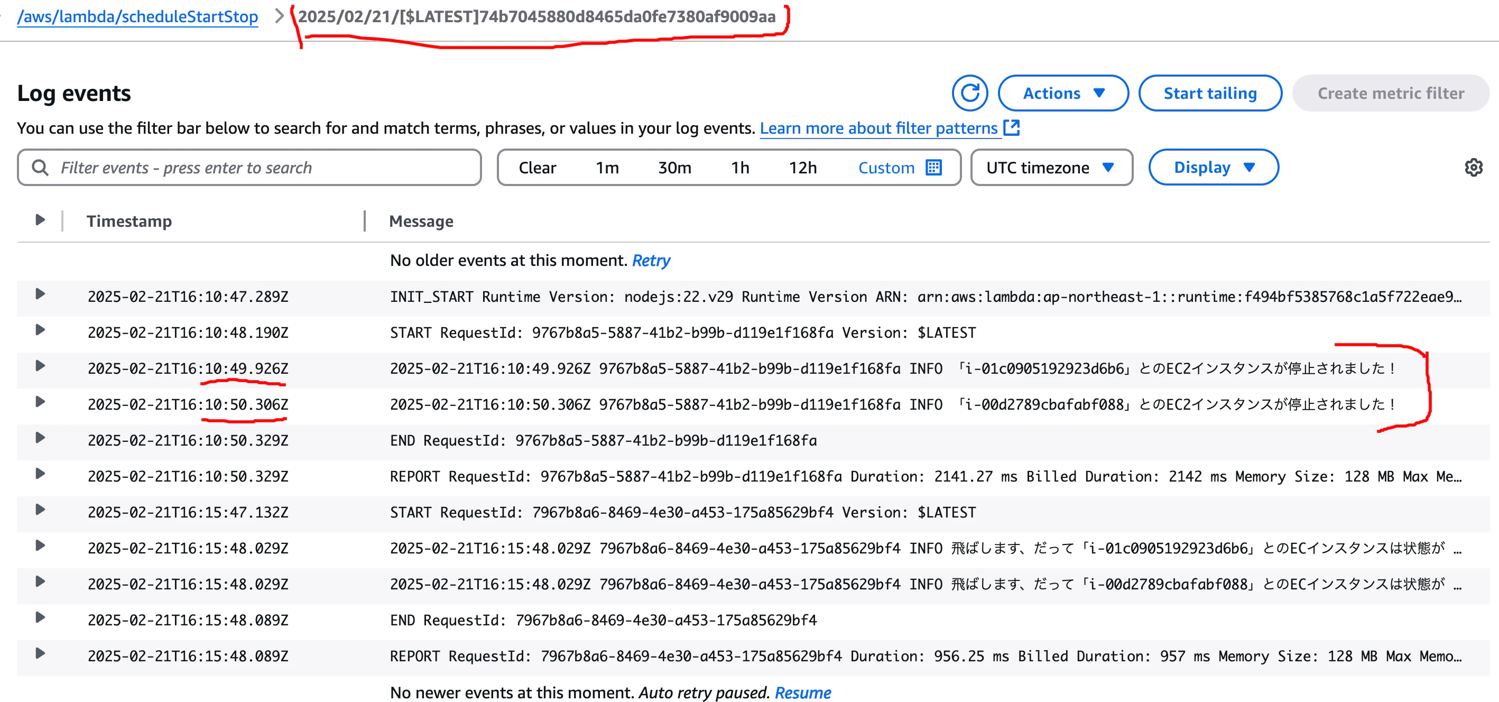
Task: Click the Timestamp column header
Action: 129,221
